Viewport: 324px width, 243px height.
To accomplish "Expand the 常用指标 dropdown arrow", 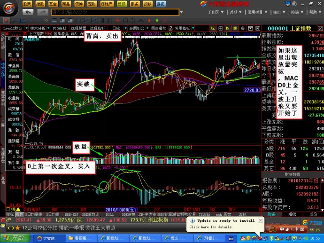I will pos(193,28).
